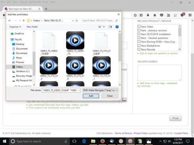Click the Add button in dialog
This screenshot has height=145, width=194.
[91, 96]
